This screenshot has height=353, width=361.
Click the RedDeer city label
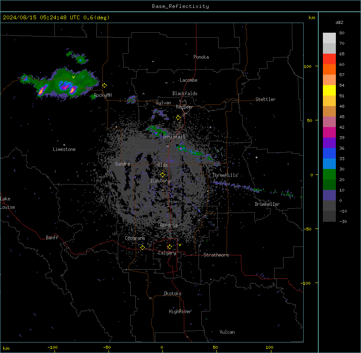click(x=184, y=107)
